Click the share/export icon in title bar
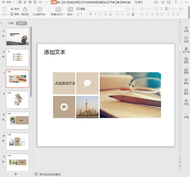The width and height of the screenshot is (190, 177). [163, 2]
